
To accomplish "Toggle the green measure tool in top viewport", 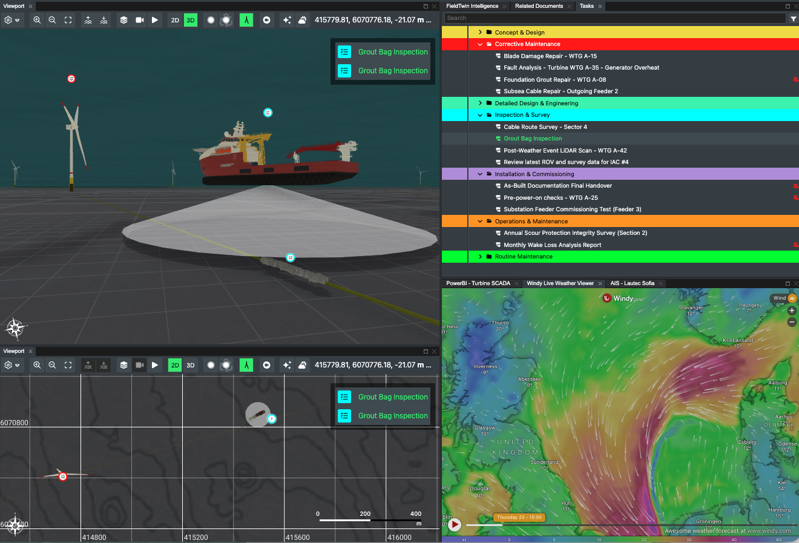I will 246,20.
